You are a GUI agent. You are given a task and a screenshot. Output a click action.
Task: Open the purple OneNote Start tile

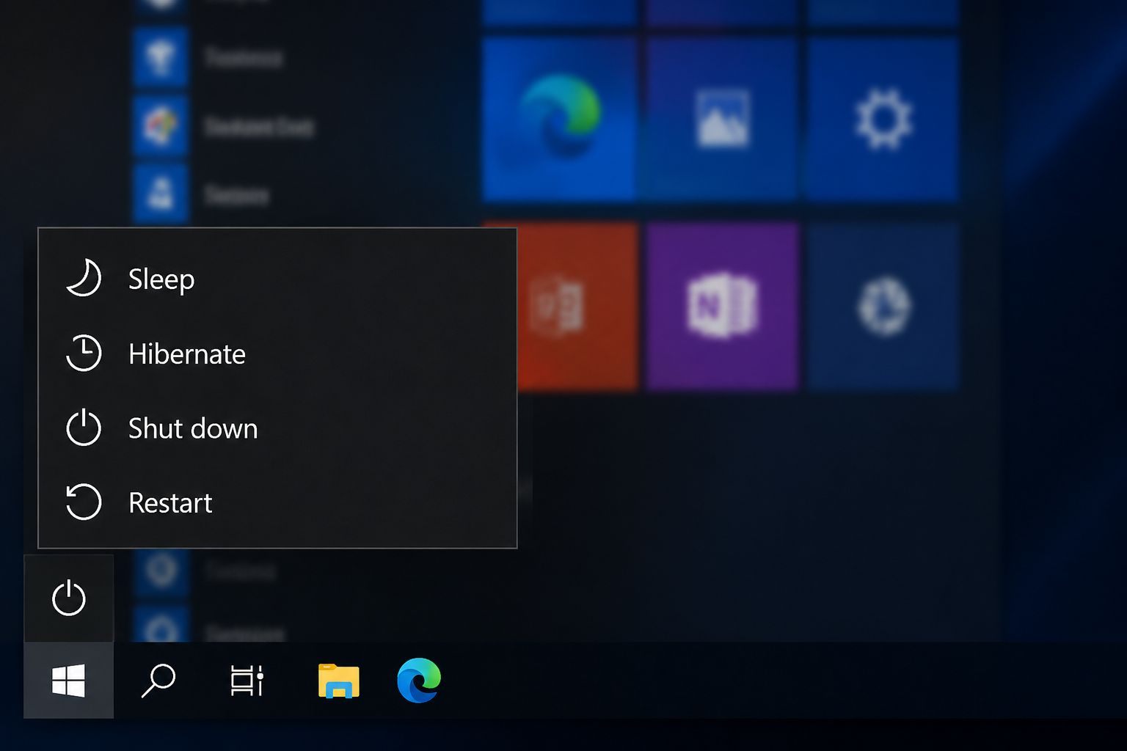coord(722,307)
